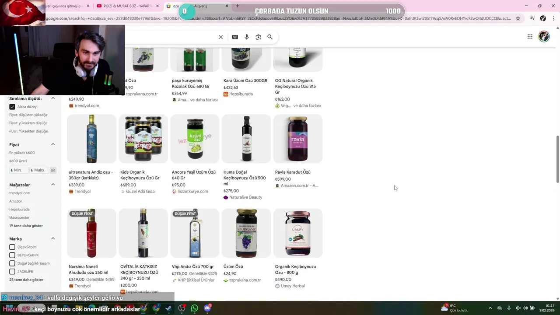Filter by ₺600 üzeri price
This screenshot has height=315, width=560.
pos(18,161)
